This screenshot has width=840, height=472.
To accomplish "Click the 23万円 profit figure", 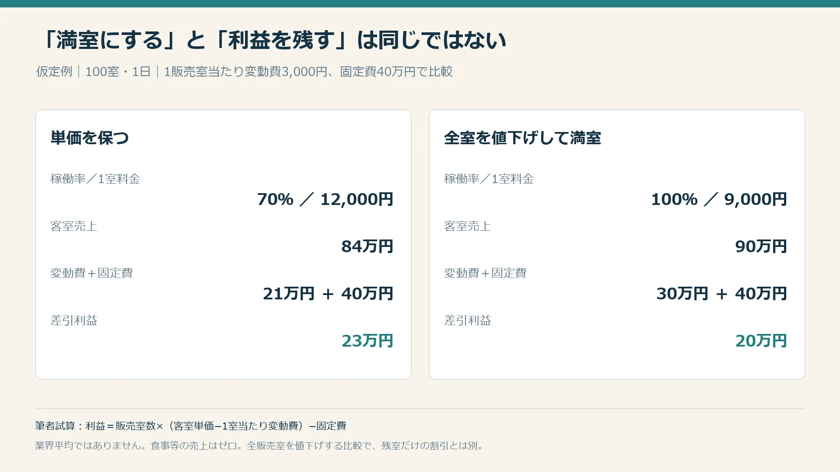I will coord(367,341).
